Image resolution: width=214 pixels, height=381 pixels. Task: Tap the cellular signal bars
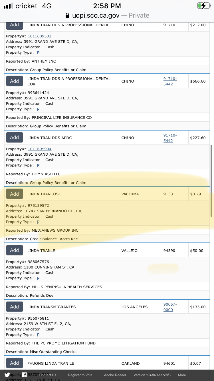click(8, 6)
